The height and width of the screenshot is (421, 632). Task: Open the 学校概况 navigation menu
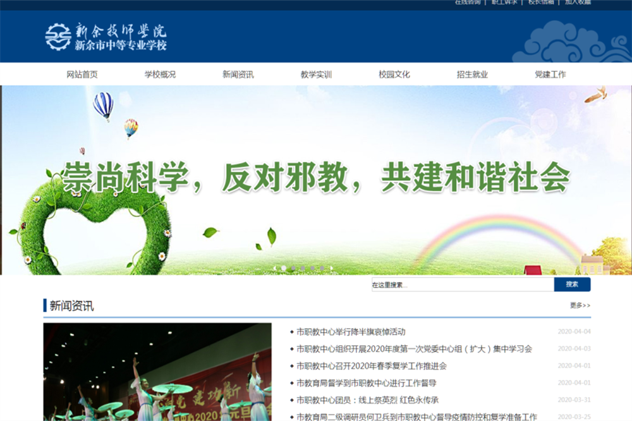pyautogui.click(x=160, y=74)
